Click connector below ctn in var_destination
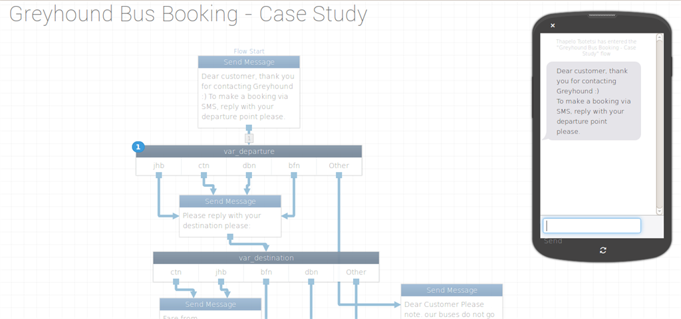This screenshot has height=319, width=681. point(176,282)
